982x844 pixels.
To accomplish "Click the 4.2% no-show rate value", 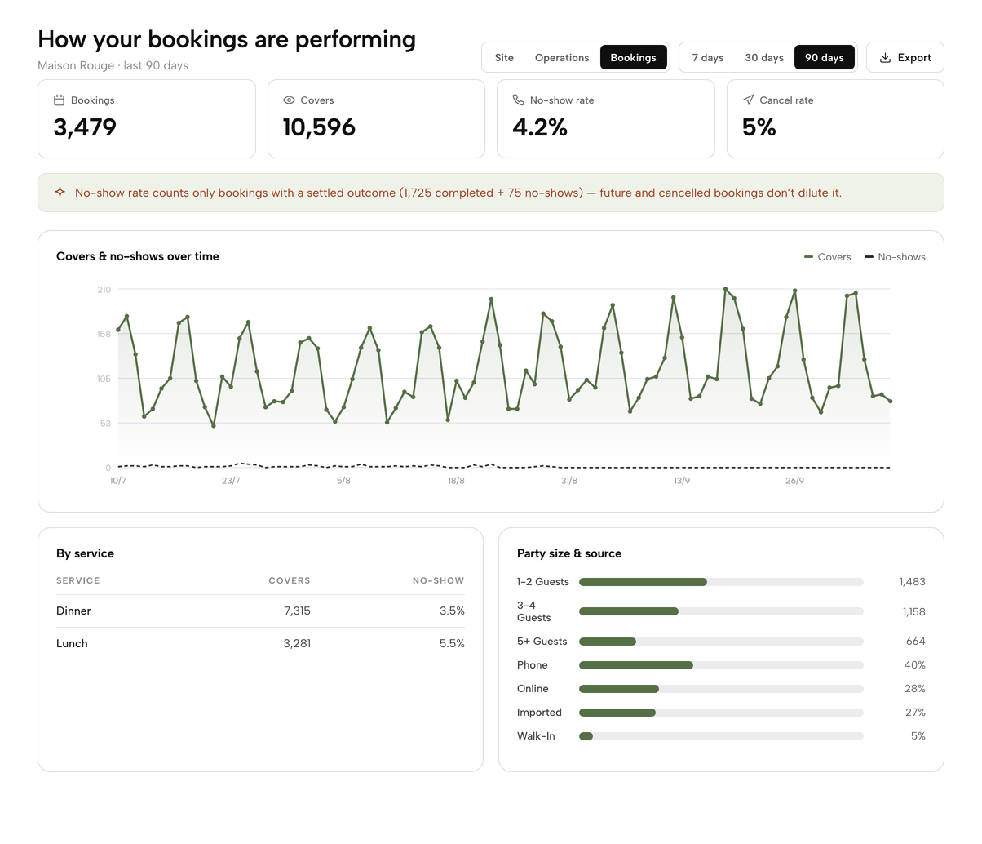I will tap(540, 127).
